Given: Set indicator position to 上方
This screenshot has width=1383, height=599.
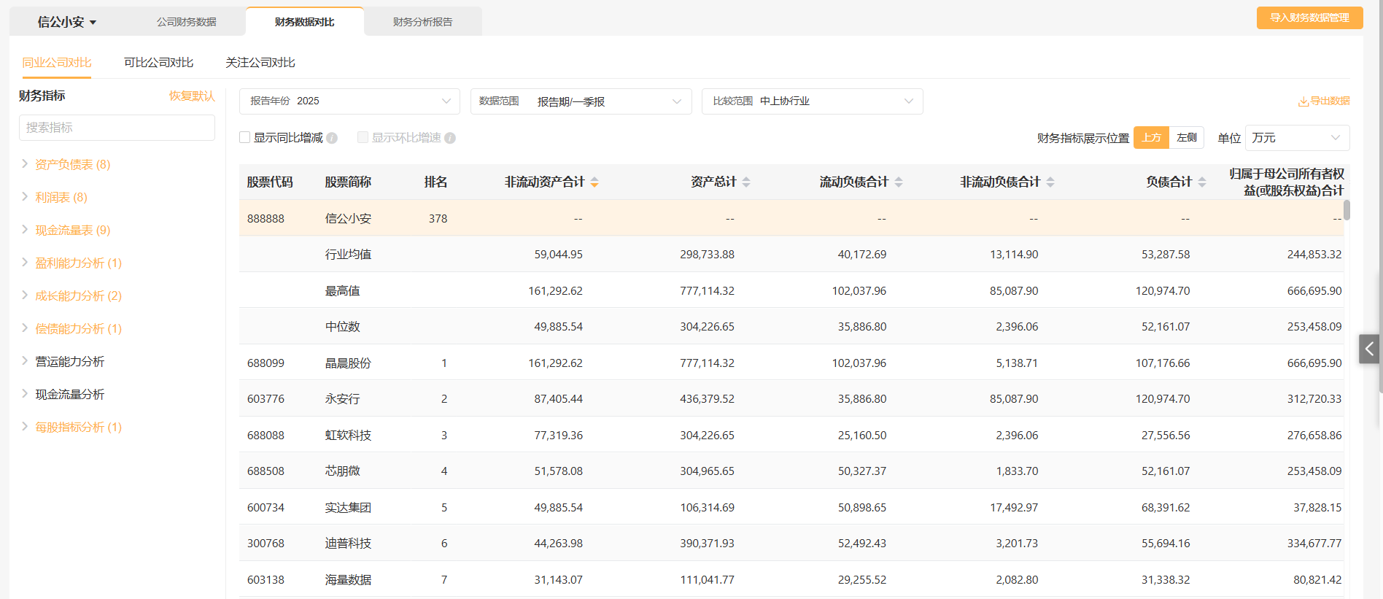Looking at the screenshot, I should (1151, 137).
